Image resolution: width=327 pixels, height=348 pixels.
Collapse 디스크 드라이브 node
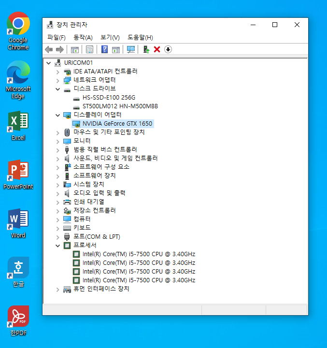pyautogui.click(x=57, y=89)
